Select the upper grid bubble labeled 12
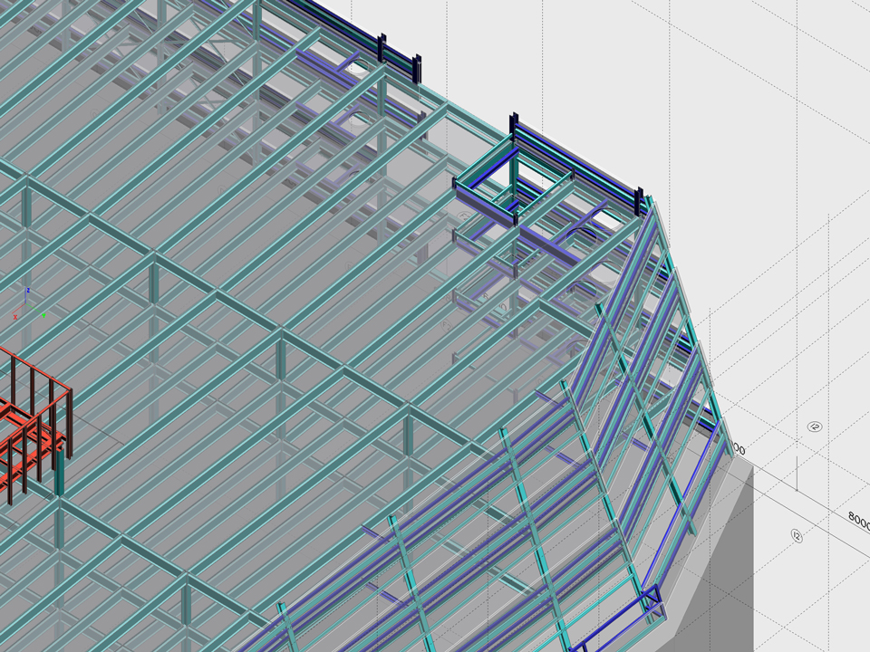870x652 pixels. (x=814, y=427)
